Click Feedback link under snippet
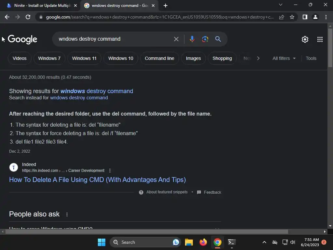 point(209,192)
